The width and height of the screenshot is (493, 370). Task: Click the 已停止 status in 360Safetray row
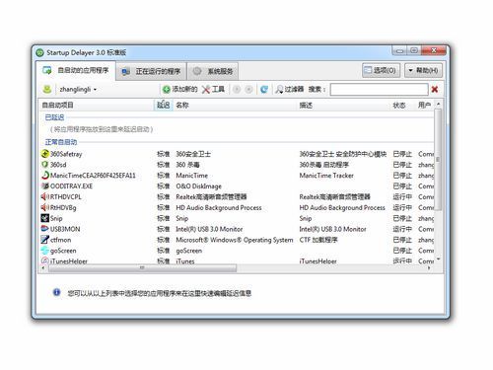coord(402,154)
